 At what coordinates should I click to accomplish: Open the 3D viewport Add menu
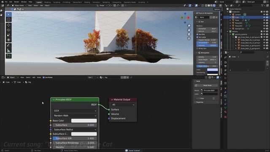tap(41, 5)
